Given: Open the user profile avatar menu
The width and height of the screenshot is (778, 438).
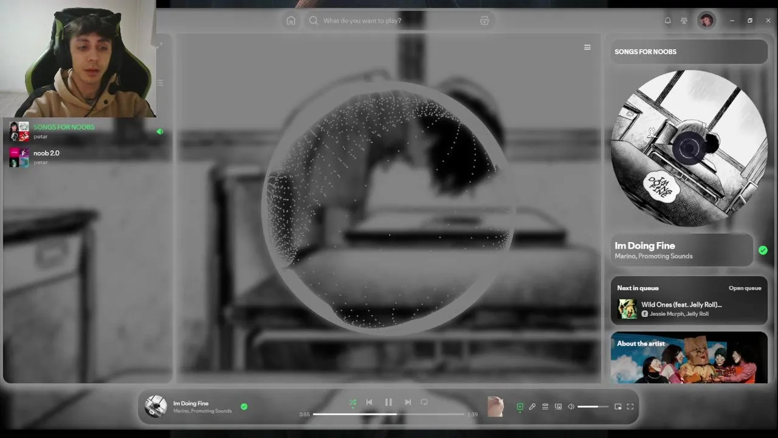Looking at the screenshot, I should coord(706,21).
